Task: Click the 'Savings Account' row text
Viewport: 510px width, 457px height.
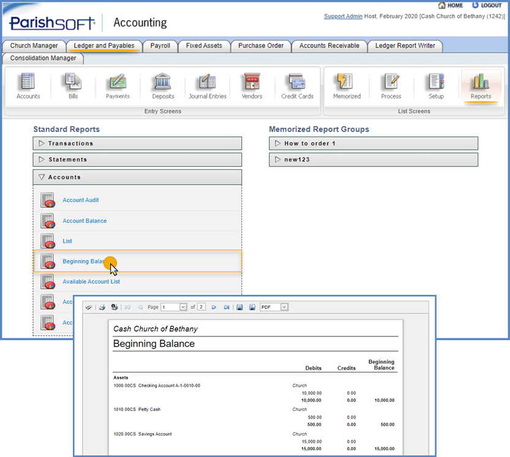Action: 155,434
